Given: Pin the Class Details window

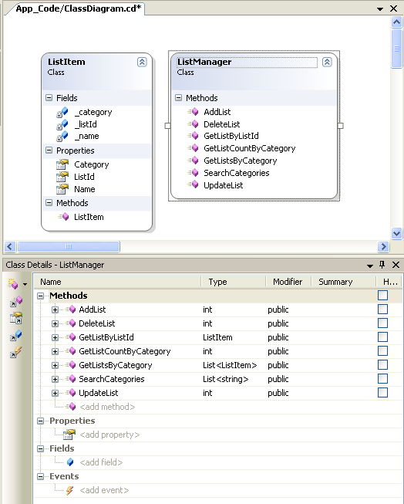Looking at the screenshot, I should [382, 265].
